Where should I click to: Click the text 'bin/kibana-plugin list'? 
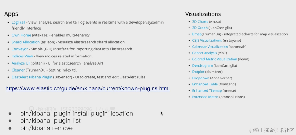point(50,121)
